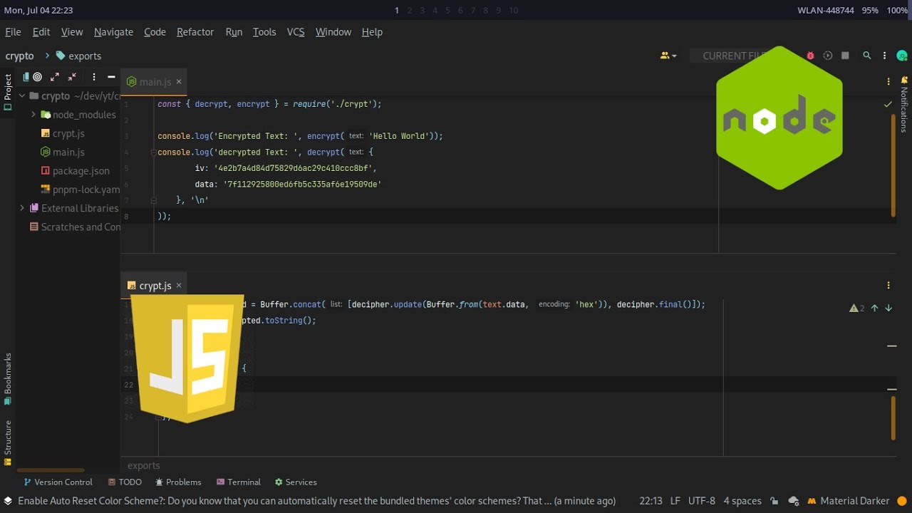Open the Navigate menu
This screenshot has width=912, height=513.
[x=113, y=32]
